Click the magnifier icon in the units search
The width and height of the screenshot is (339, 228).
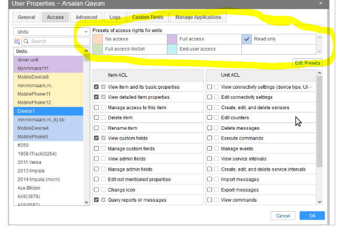(x=26, y=41)
